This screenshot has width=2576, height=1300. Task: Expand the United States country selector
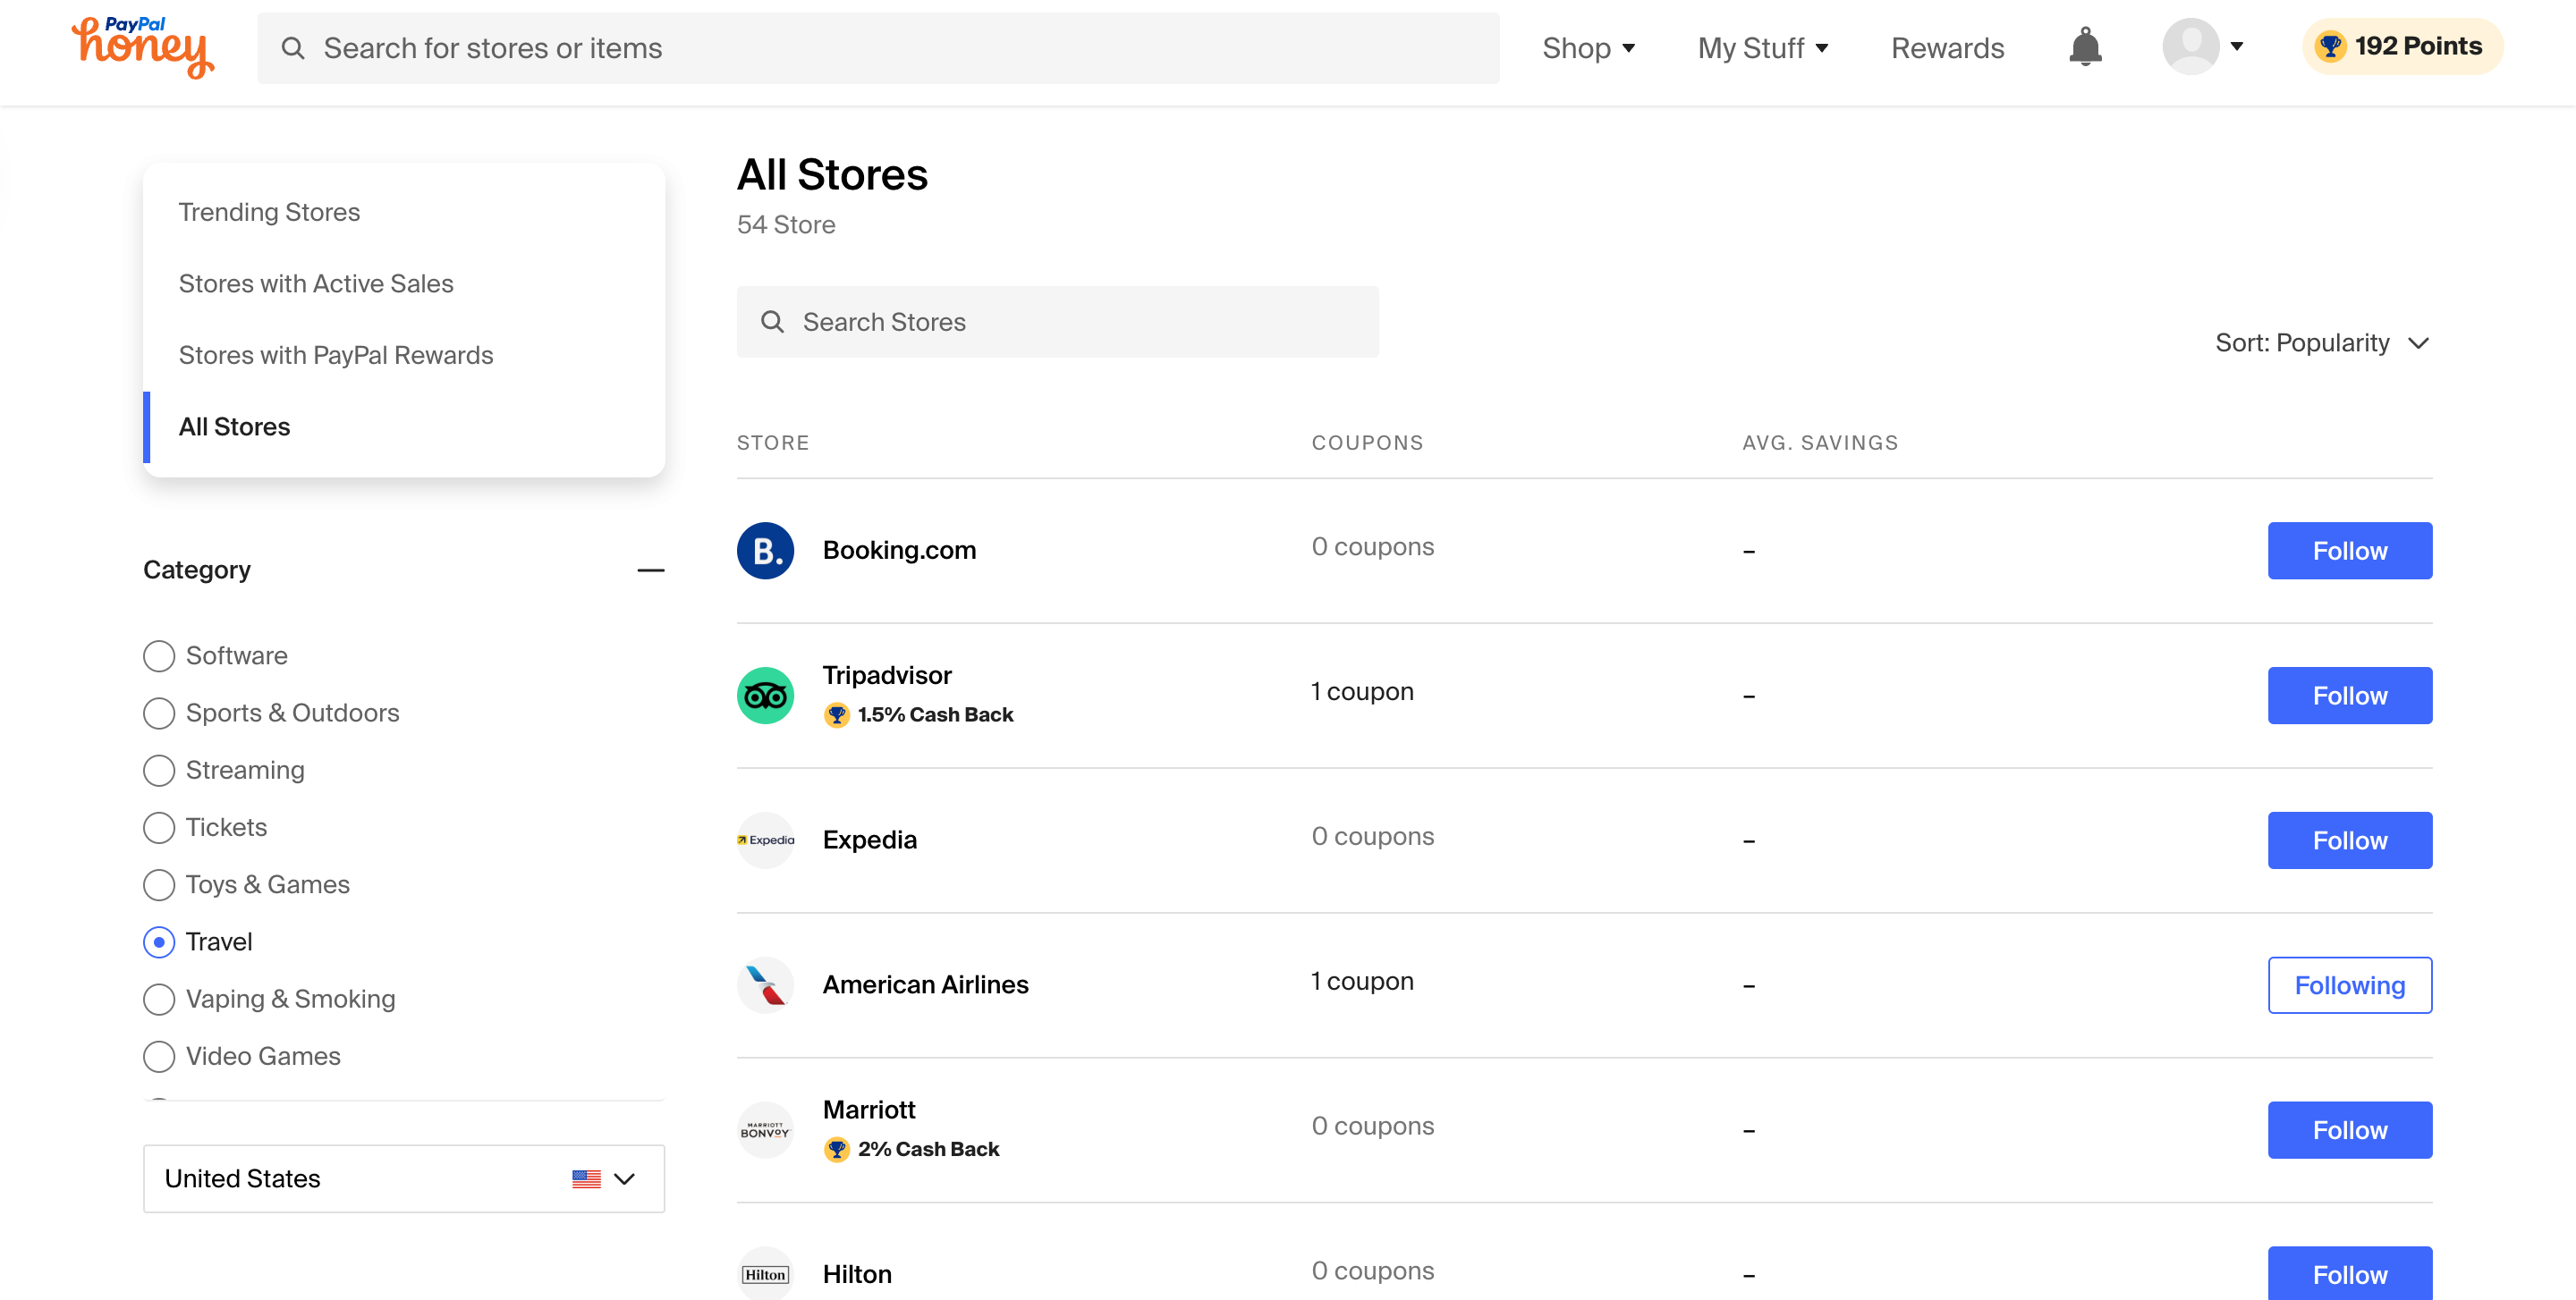(x=403, y=1179)
